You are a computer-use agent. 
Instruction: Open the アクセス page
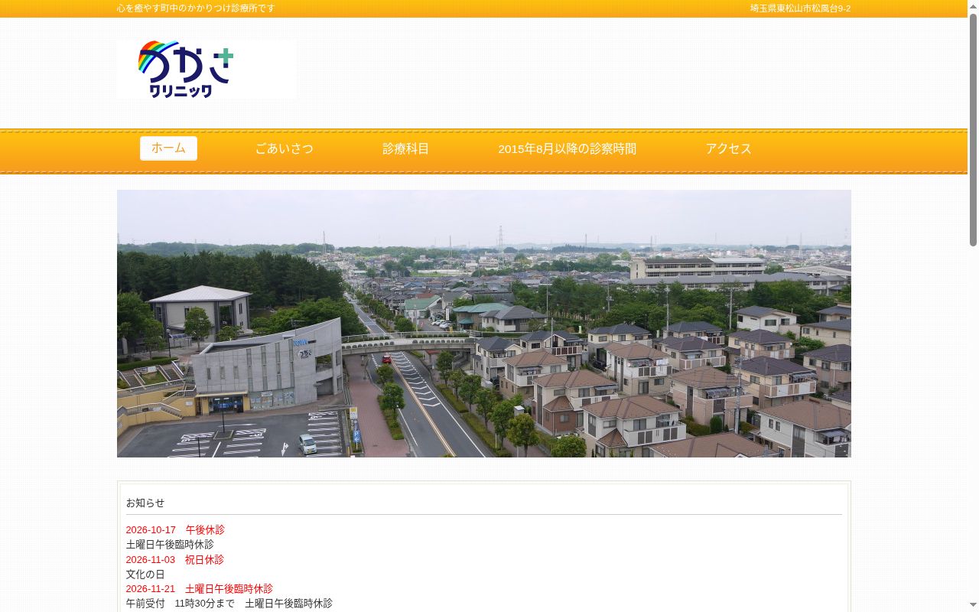(729, 148)
